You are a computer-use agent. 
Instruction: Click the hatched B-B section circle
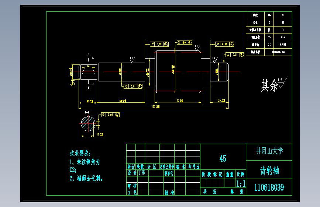pyautogui.click(x=88, y=124)
